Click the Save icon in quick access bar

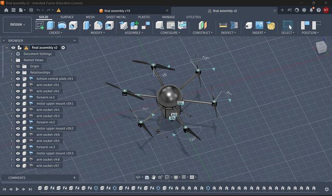[31, 10]
